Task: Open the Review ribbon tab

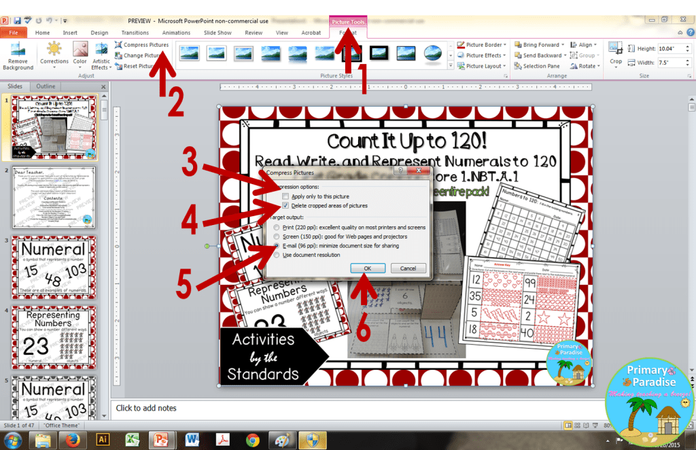Action: coord(254,33)
